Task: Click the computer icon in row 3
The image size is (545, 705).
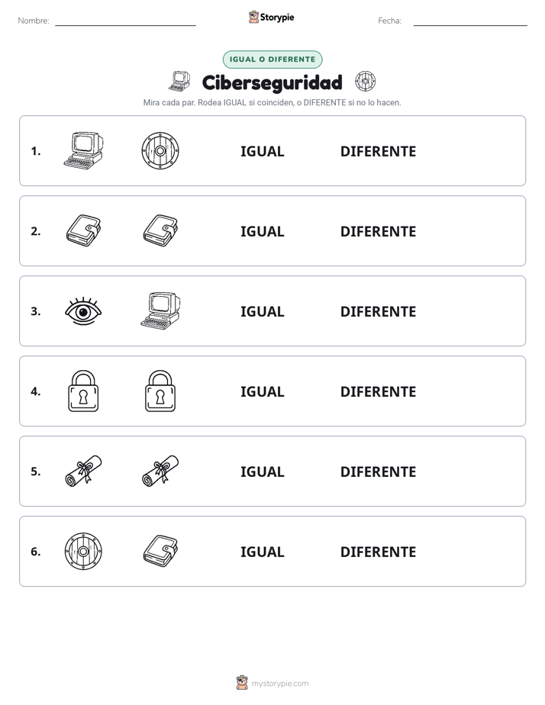Action: coord(160,311)
